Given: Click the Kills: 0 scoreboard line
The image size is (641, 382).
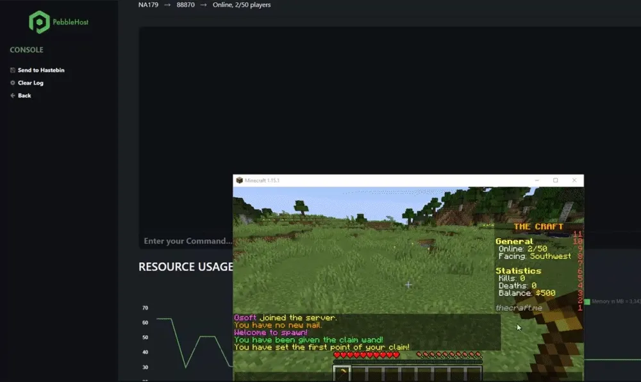Looking at the screenshot, I should (x=512, y=278).
